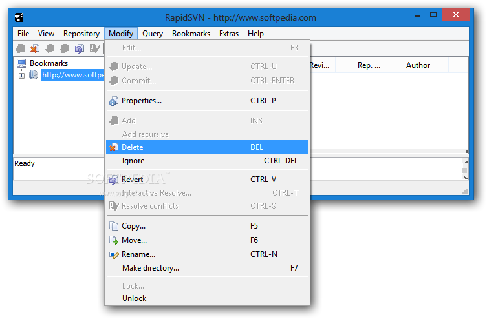Select the http://www.softpedia.com tree item
487x319 pixels.
click(72, 75)
